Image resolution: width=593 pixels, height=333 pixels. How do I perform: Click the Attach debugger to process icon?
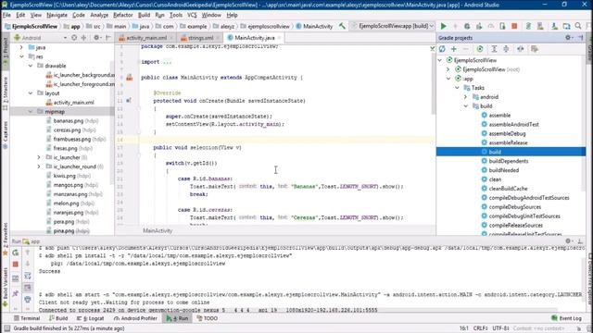click(502, 26)
